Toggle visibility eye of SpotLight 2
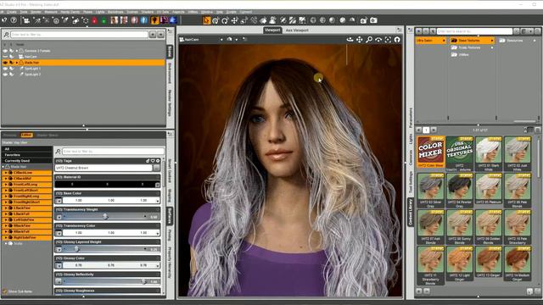Image resolution: width=543 pixels, height=305 pixels. point(5,75)
